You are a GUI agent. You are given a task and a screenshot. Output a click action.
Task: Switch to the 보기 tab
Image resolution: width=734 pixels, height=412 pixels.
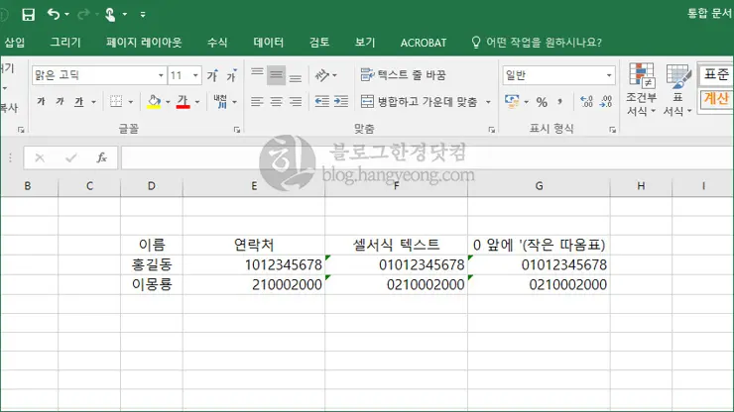click(x=365, y=42)
